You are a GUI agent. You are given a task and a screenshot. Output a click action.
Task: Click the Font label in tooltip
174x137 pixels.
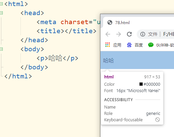108,90
